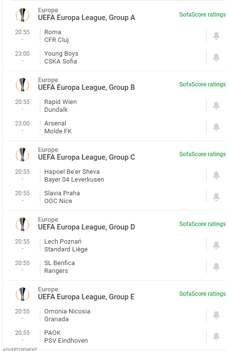This screenshot has height=351, width=229.
Task: Select the Europe label above Group D
Action: click(x=48, y=220)
